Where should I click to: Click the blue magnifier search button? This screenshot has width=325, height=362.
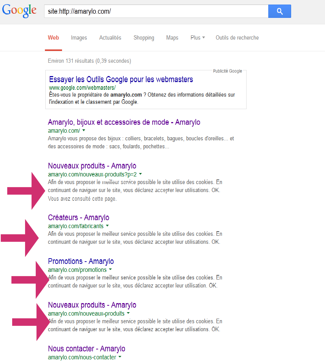click(x=279, y=11)
